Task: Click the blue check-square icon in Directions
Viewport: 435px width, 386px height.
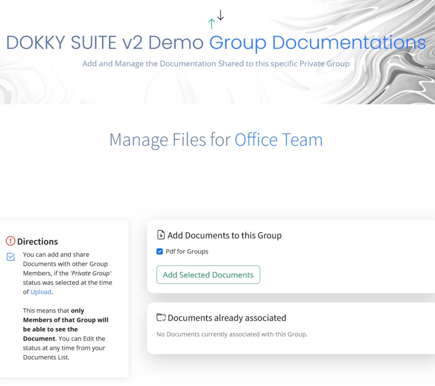Action: [x=10, y=257]
